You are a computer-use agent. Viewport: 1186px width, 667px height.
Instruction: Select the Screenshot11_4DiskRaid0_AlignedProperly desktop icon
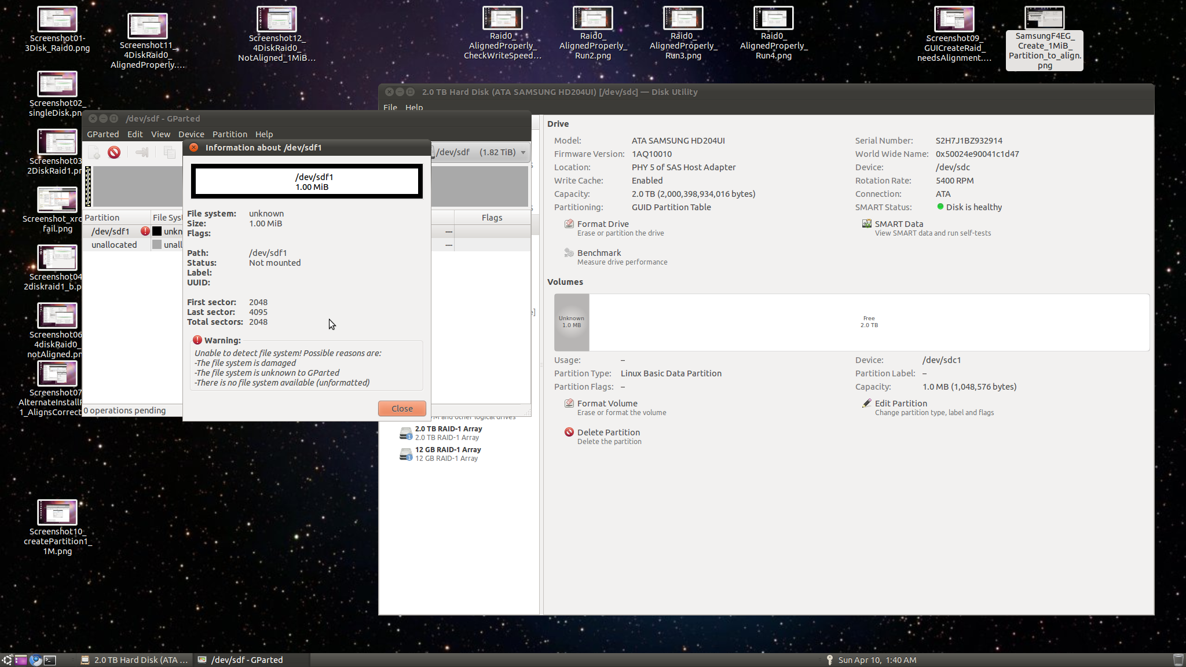(x=148, y=41)
